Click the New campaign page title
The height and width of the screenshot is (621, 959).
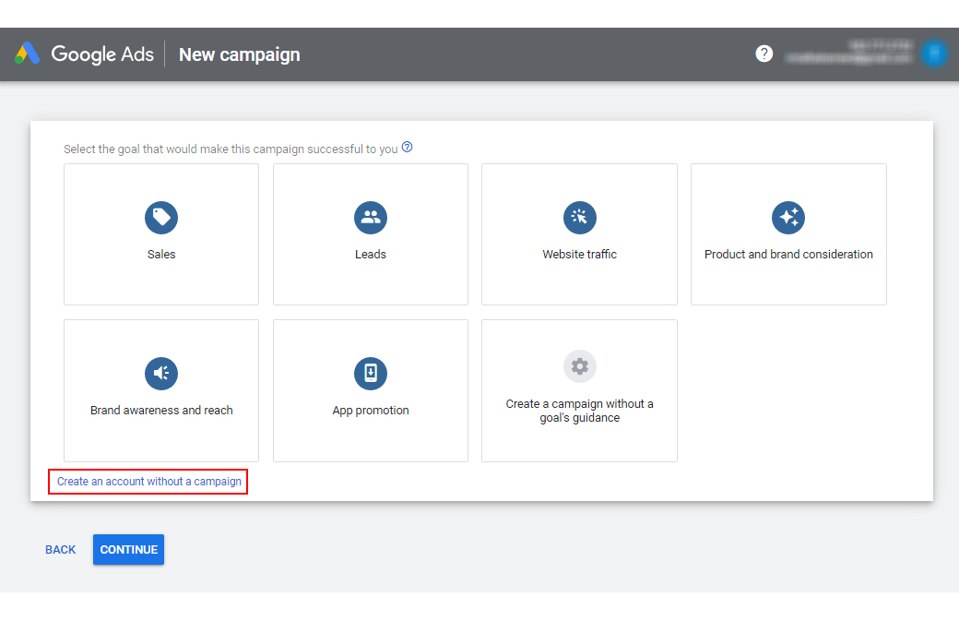pyautogui.click(x=239, y=54)
